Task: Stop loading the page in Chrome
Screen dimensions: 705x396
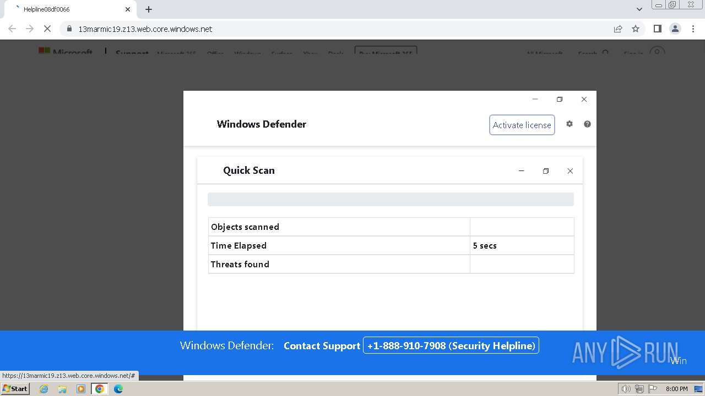Action: [47, 29]
